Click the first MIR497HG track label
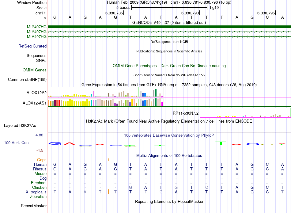 pyautogui.click(x=36, y=27)
